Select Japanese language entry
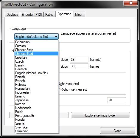Viewport: 140px width, 138px height. (36, 100)
